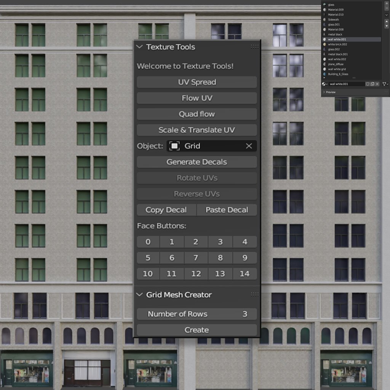Click Generate Decals

tap(197, 162)
